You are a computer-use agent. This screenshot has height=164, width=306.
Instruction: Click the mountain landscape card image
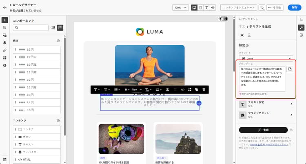coord(178,139)
